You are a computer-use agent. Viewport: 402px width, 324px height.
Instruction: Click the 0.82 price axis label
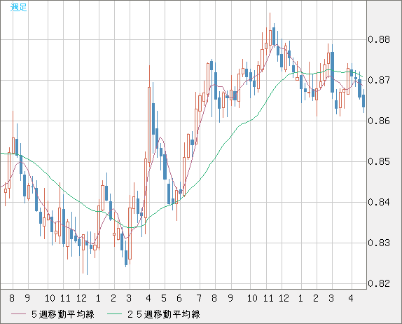click(379, 283)
